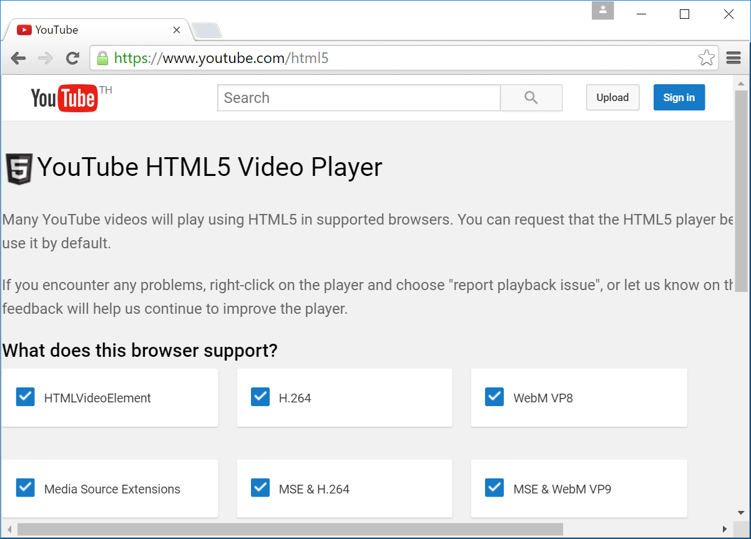Click the vertical scrollbar down arrow
751x539 pixels.
click(741, 513)
